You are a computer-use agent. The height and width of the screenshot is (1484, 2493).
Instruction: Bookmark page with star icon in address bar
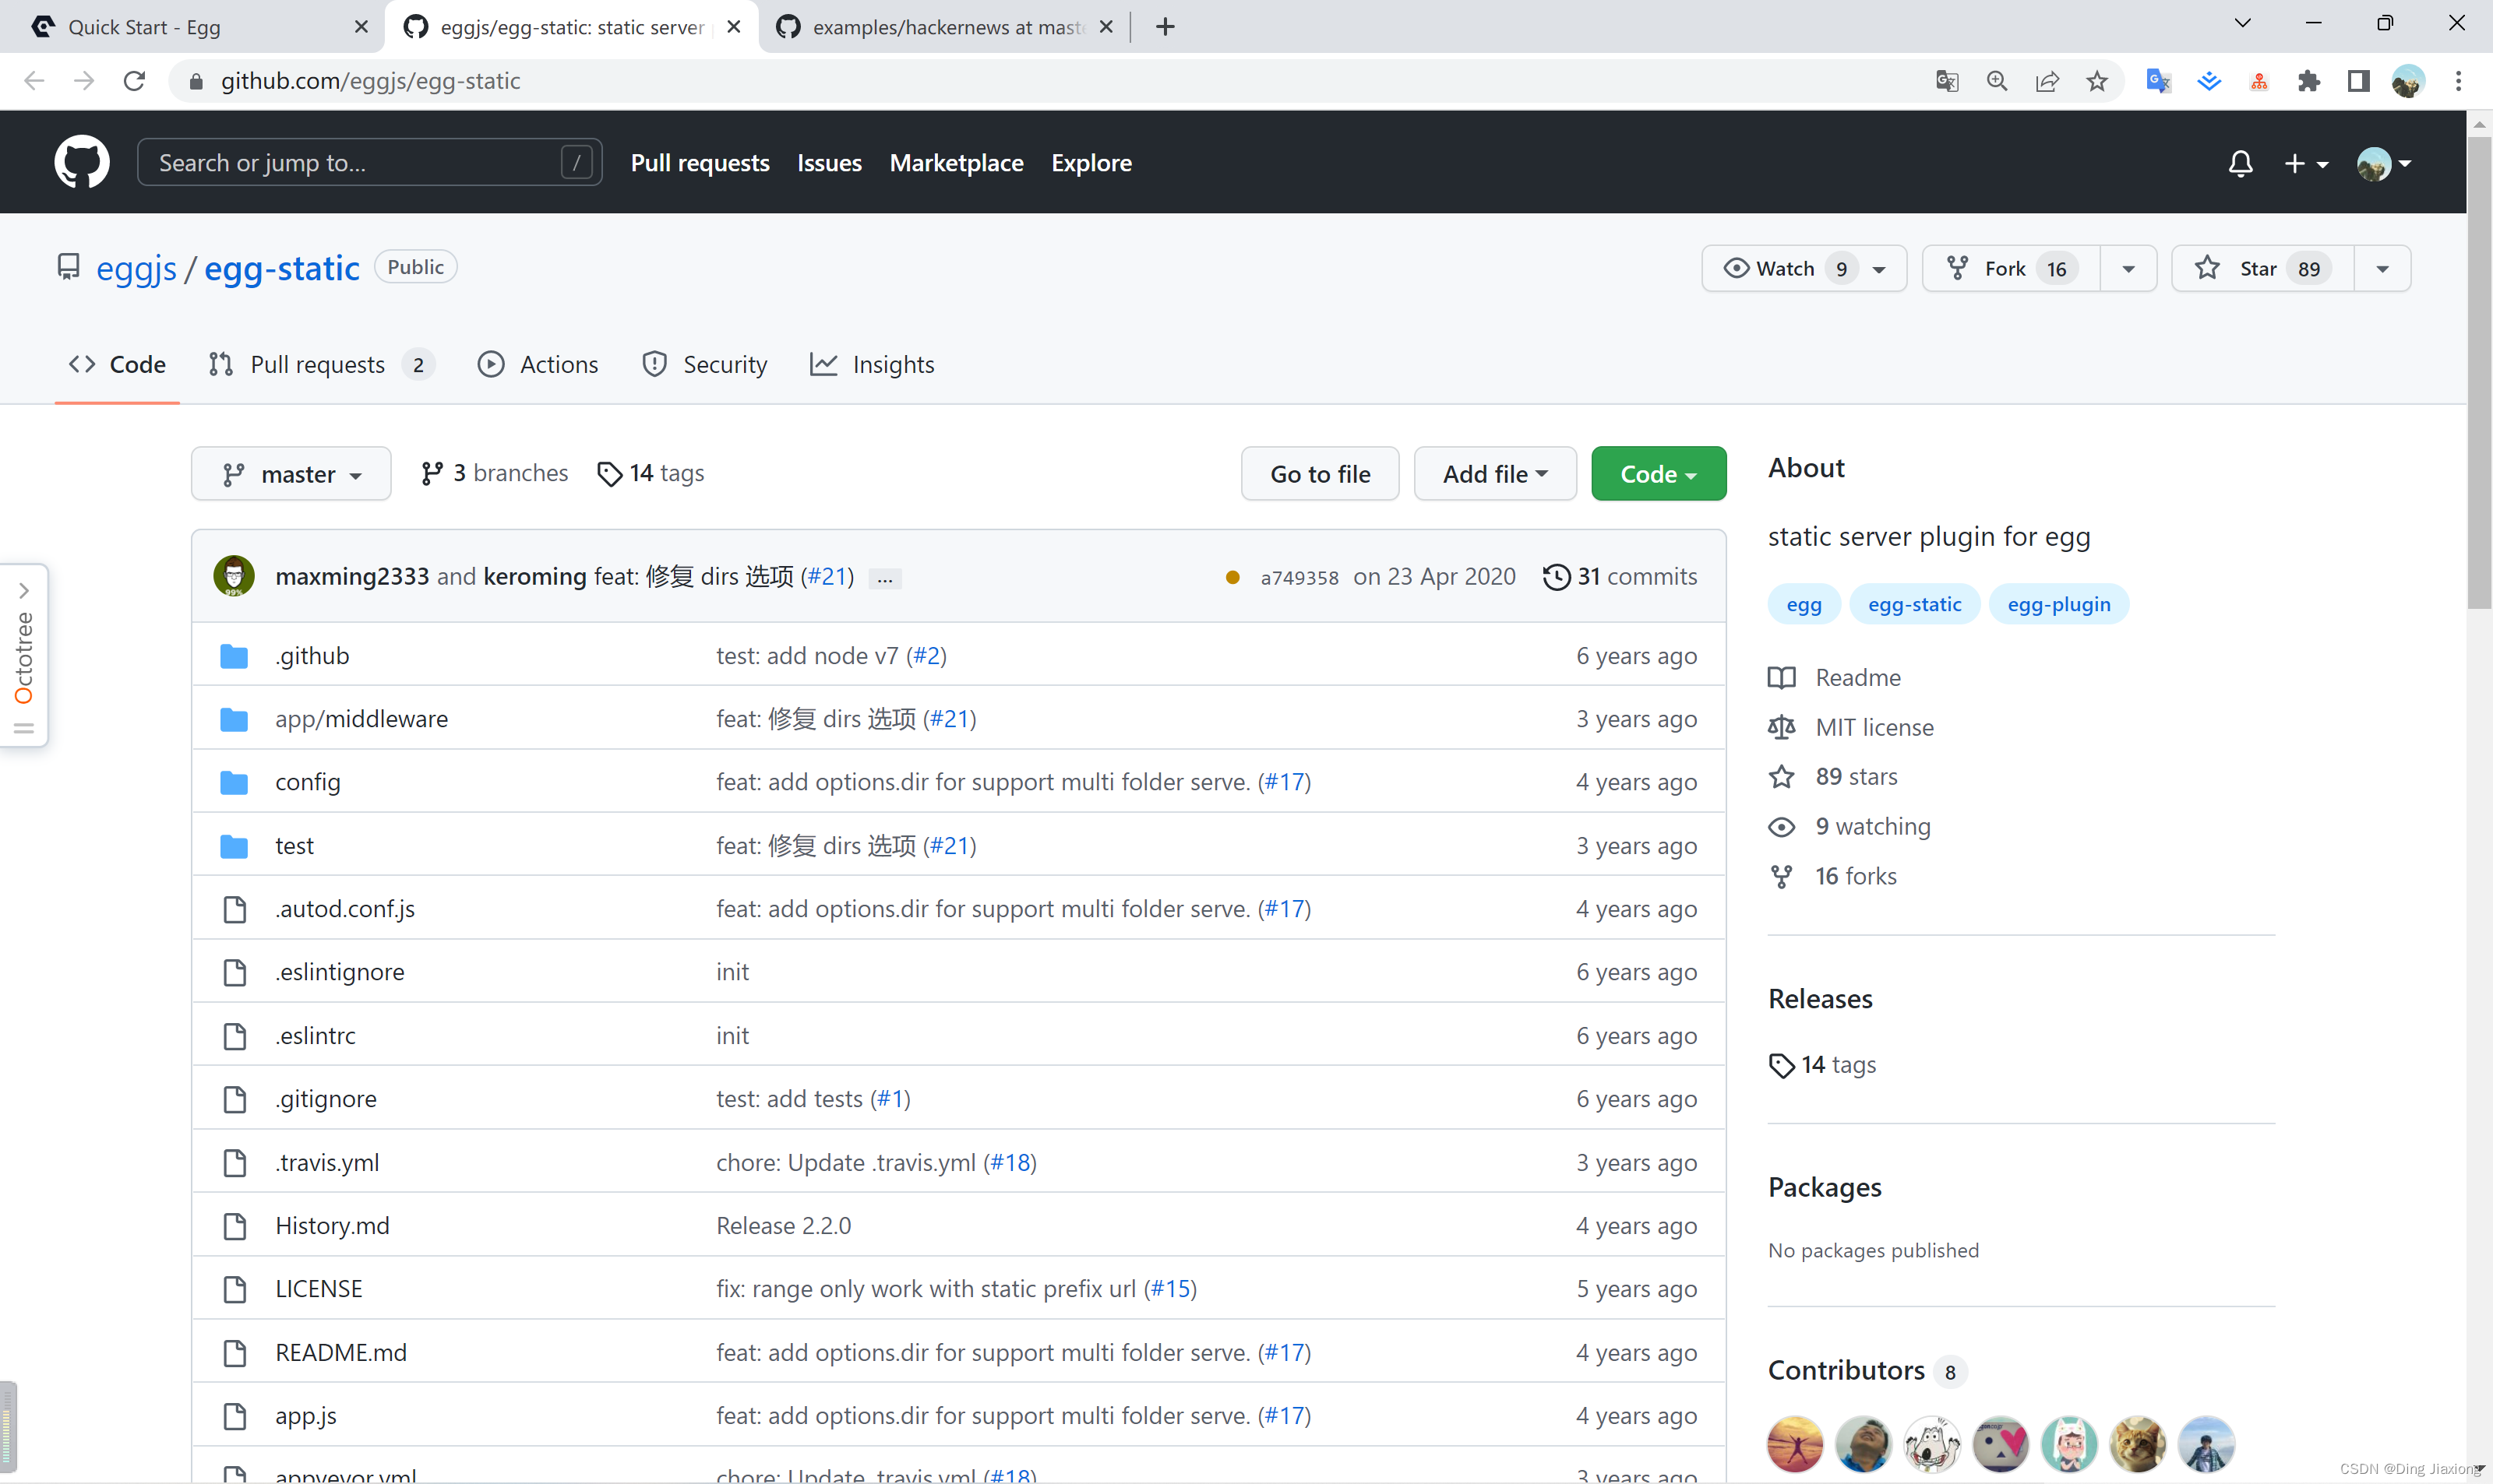coord(2098,81)
